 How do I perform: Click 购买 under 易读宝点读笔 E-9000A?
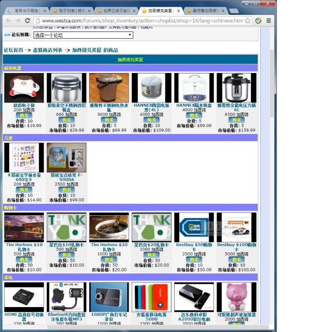tap(66, 190)
